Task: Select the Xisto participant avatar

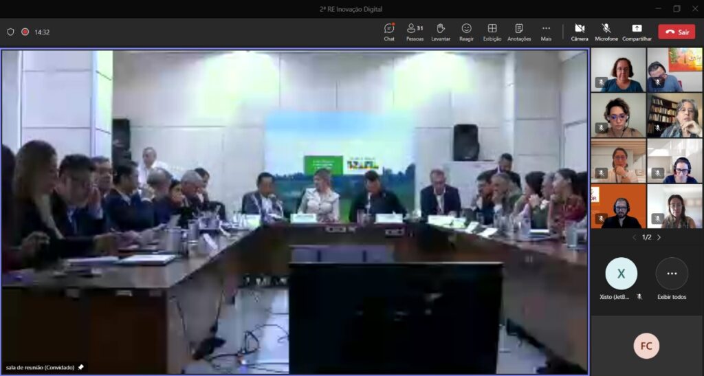Action: point(621,274)
